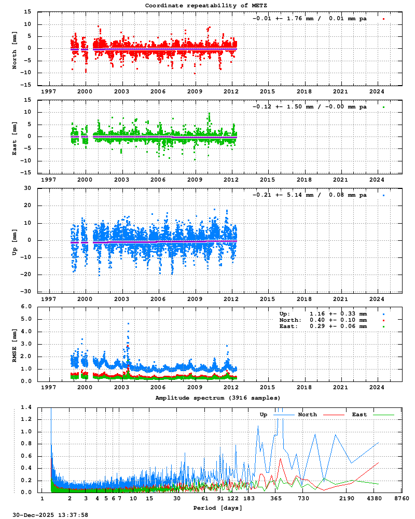Toggle the 'North' series via its spectrum legend label

pyautogui.click(x=307, y=414)
